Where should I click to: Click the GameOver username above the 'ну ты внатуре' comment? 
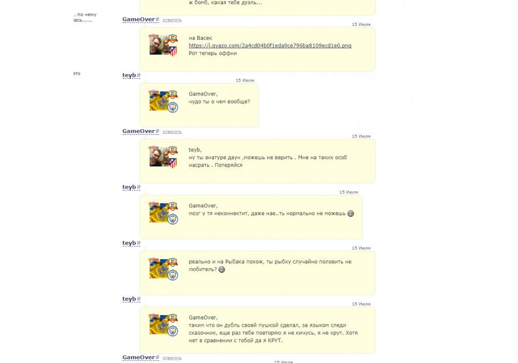click(x=138, y=131)
